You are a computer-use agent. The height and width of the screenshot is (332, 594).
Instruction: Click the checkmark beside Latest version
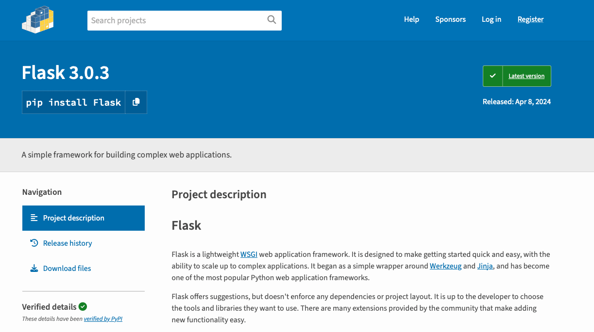(x=492, y=76)
